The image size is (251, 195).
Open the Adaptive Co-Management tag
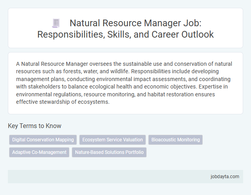pyautogui.click(x=39, y=152)
